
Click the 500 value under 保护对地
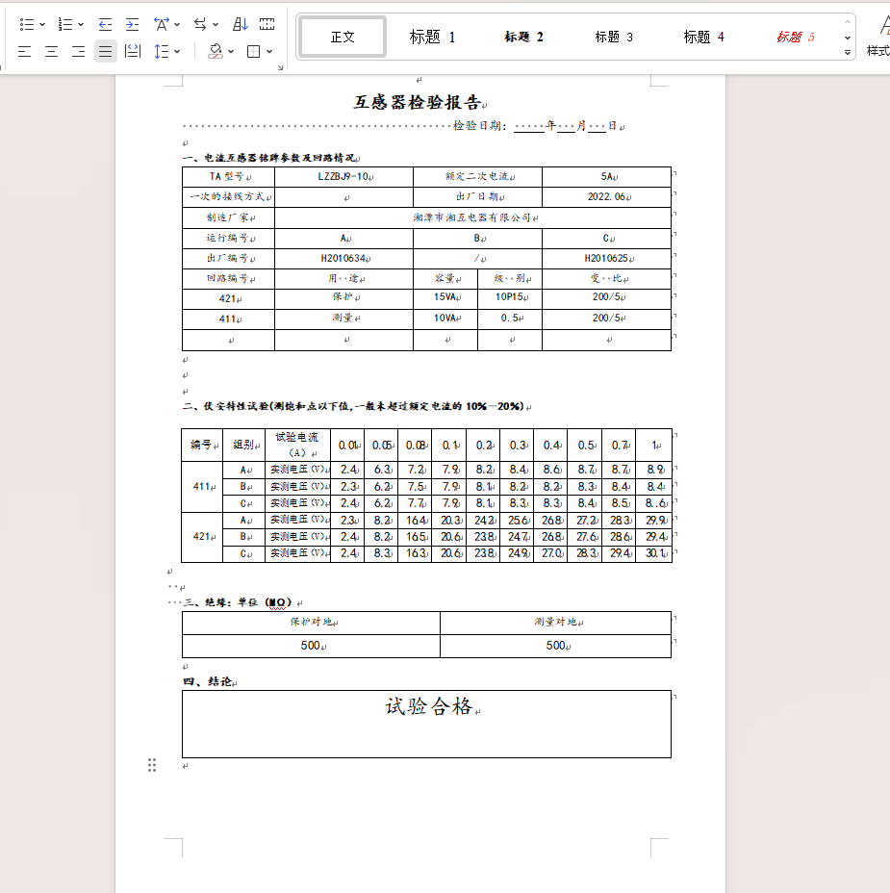[311, 647]
